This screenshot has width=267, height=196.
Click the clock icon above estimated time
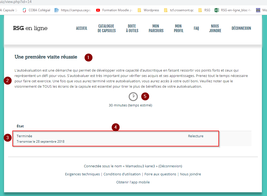(133, 97)
